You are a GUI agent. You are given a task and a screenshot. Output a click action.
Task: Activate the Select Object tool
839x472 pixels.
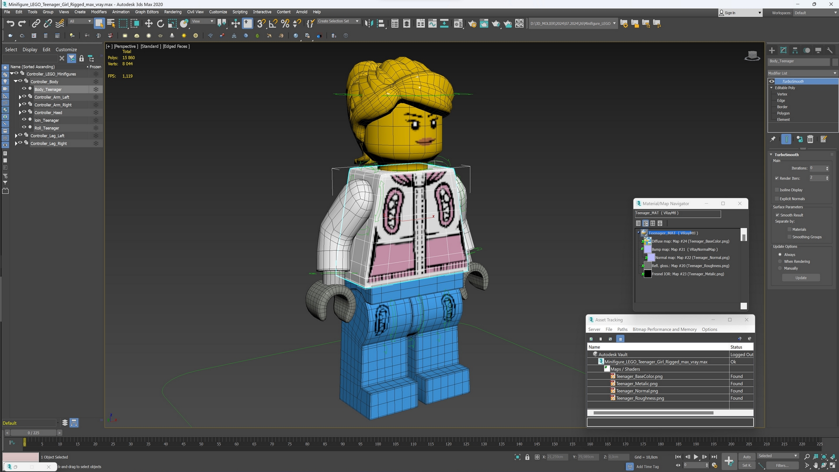99,24
